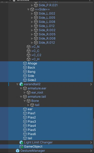
Task: Expand the Side_L.008 bone
Action: (x=32, y=22)
